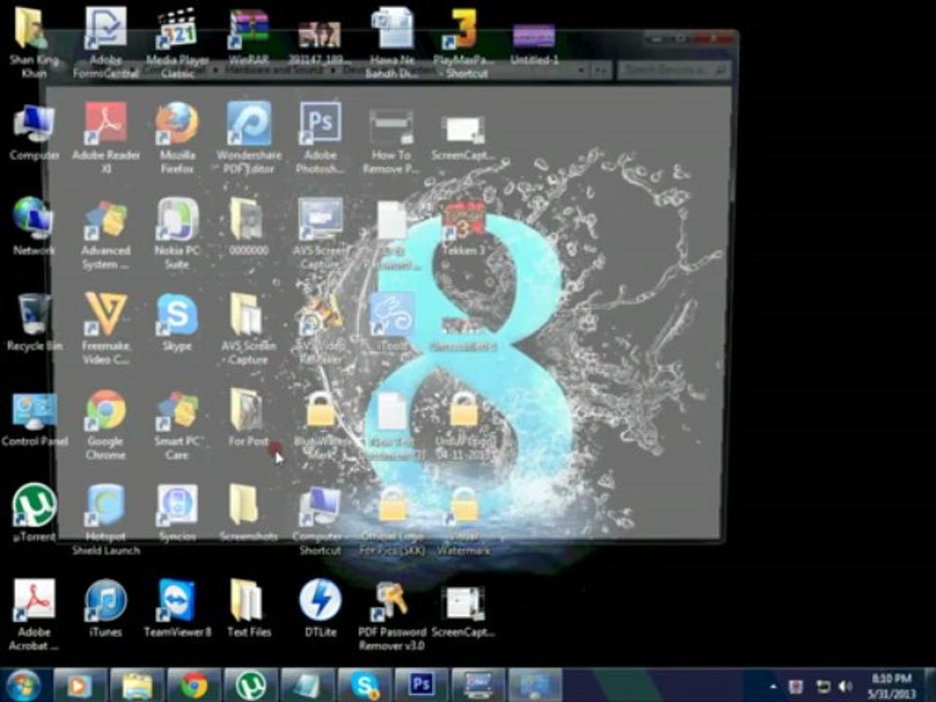
Task: Show hidden system tray icons
Action: (773, 687)
